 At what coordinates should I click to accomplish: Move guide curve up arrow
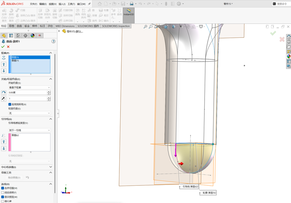4,142
